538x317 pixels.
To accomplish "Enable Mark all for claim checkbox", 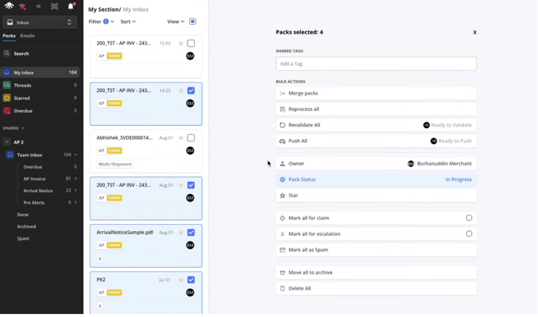I will [x=469, y=218].
